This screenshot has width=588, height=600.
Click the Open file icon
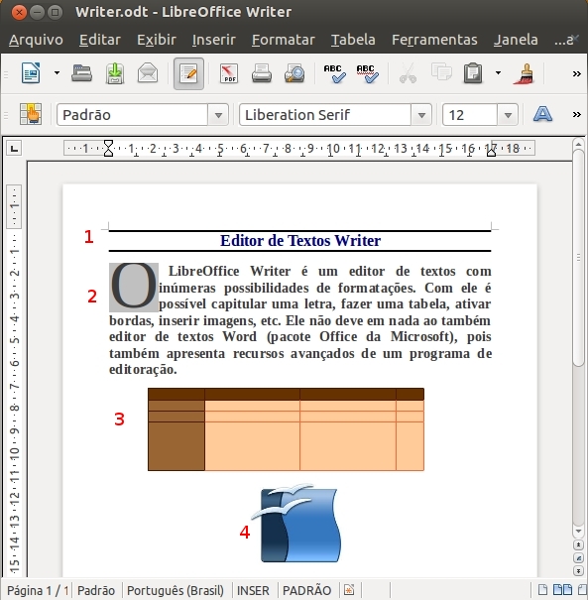pyautogui.click(x=81, y=73)
